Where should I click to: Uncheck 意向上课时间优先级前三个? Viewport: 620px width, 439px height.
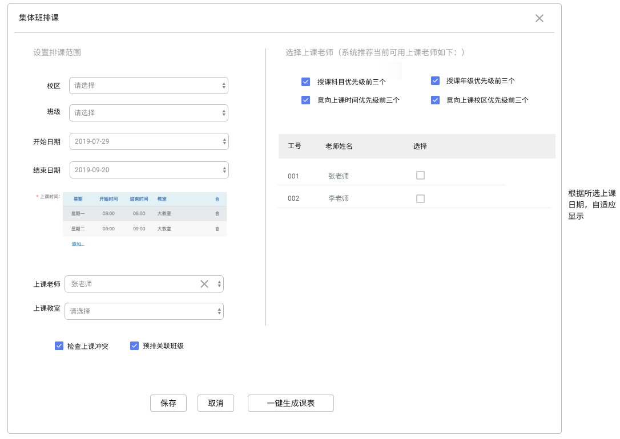(x=305, y=100)
